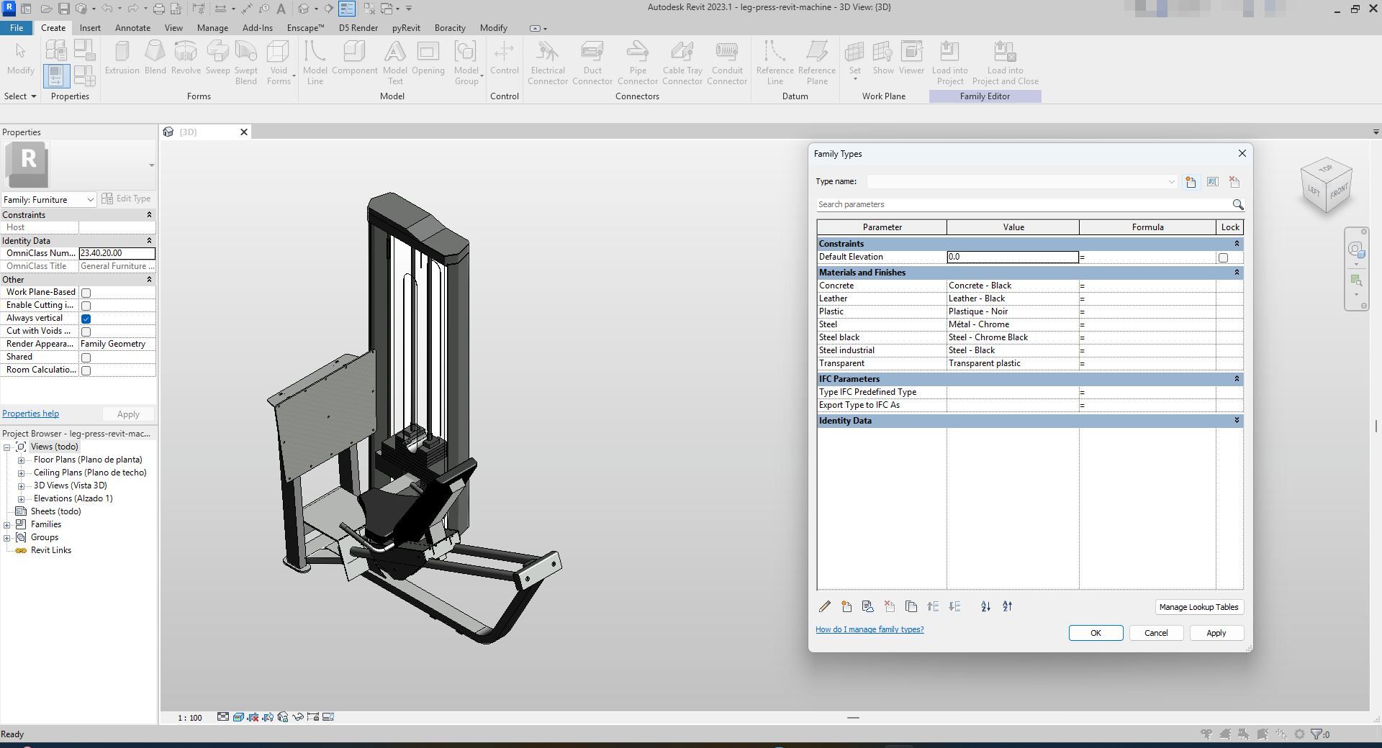Click the Model Line tool
This screenshot has width=1382, height=748.
[315, 63]
